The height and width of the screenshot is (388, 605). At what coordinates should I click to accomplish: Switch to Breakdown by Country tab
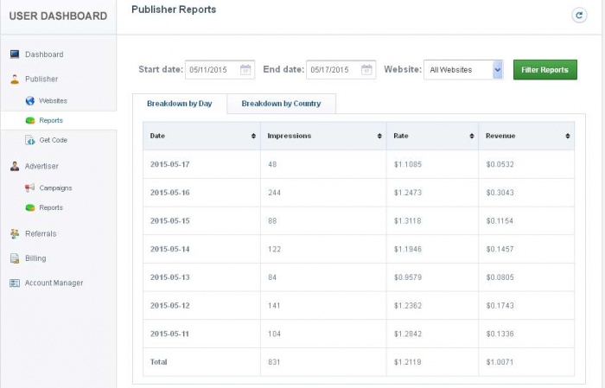281,104
